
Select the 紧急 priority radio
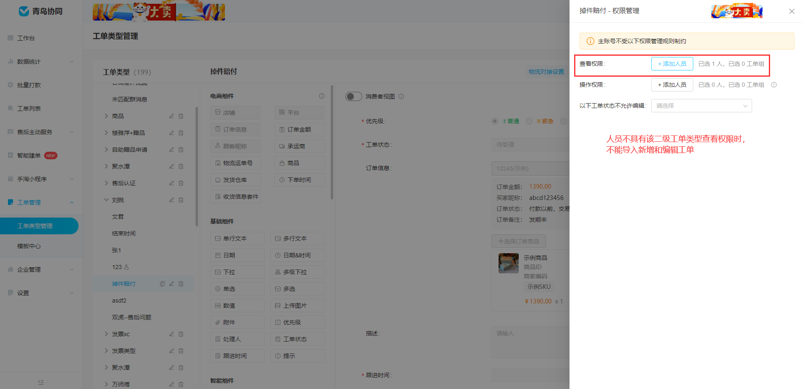529,121
